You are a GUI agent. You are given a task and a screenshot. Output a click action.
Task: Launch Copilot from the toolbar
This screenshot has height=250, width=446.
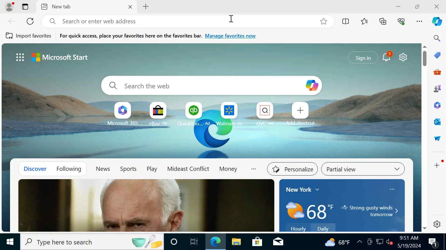coord(437,21)
